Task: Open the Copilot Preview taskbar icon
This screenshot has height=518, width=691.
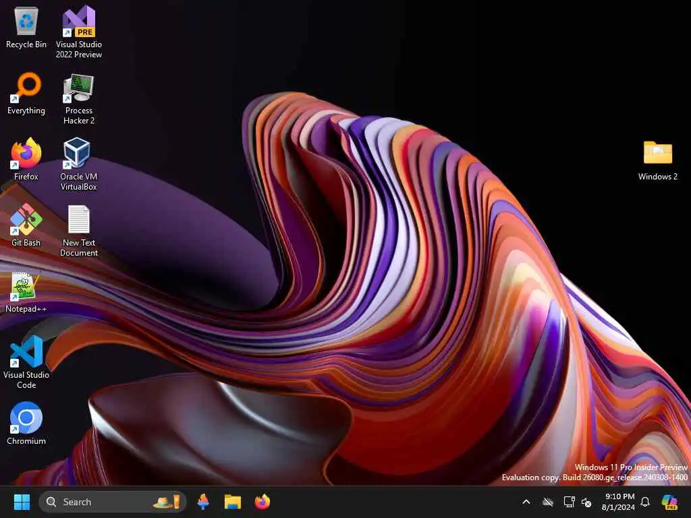Action: pyautogui.click(x=669, y=502)
